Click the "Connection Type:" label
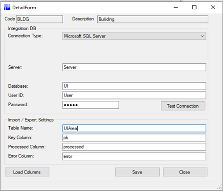 (x=25, y=36)
